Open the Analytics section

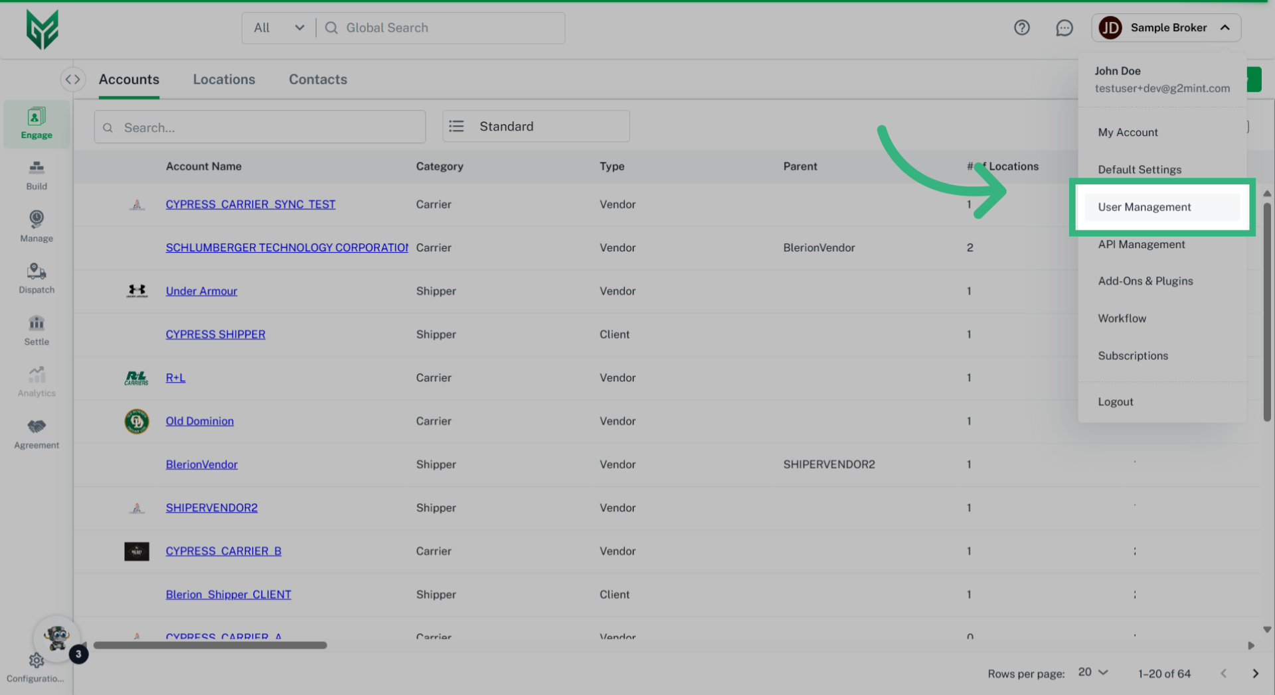click(36, 380)
